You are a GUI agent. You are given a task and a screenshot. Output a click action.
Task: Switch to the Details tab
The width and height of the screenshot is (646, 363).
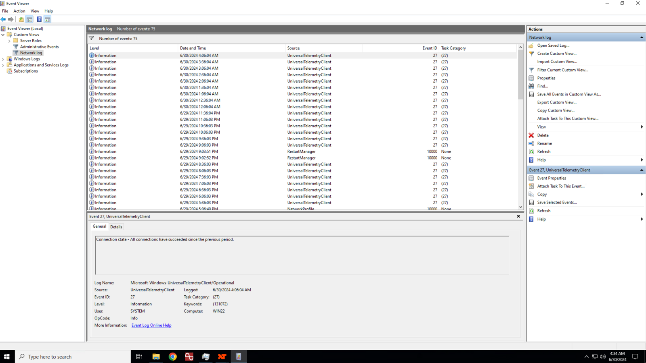click(116, 227)
